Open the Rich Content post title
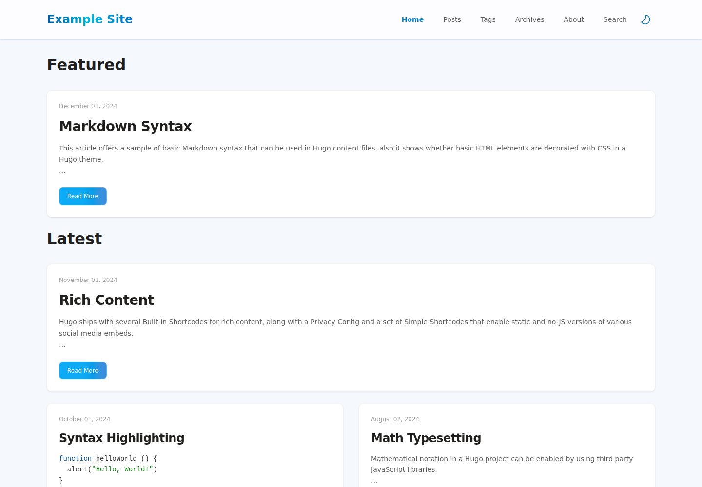 pos(106,300)
